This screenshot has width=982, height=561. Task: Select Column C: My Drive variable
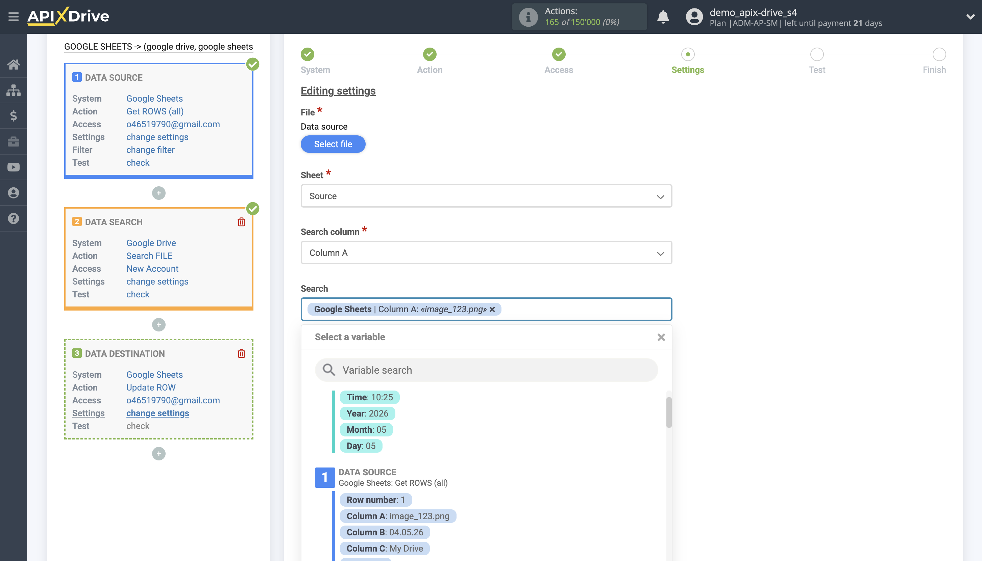pos(385,548)
